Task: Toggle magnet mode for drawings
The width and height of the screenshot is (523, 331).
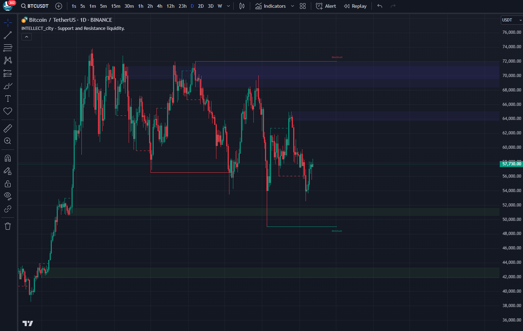Action: (8, 158)
